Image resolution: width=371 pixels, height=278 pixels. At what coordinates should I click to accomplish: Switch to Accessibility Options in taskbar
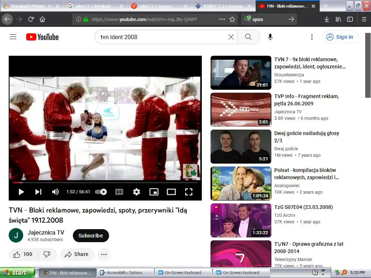tap(125, 273)
